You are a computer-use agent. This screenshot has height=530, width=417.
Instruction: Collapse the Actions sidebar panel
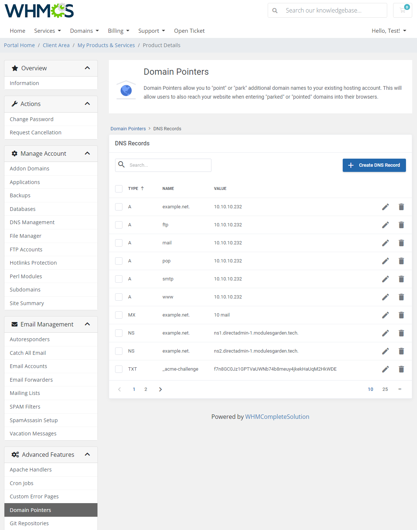(x=87, y=104)
